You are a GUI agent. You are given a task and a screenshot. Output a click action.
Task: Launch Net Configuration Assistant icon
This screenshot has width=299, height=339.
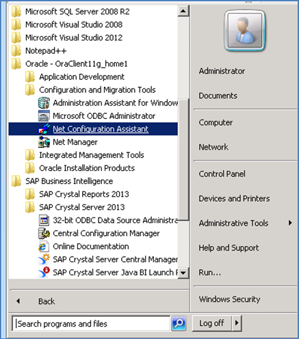coord(44,129)
